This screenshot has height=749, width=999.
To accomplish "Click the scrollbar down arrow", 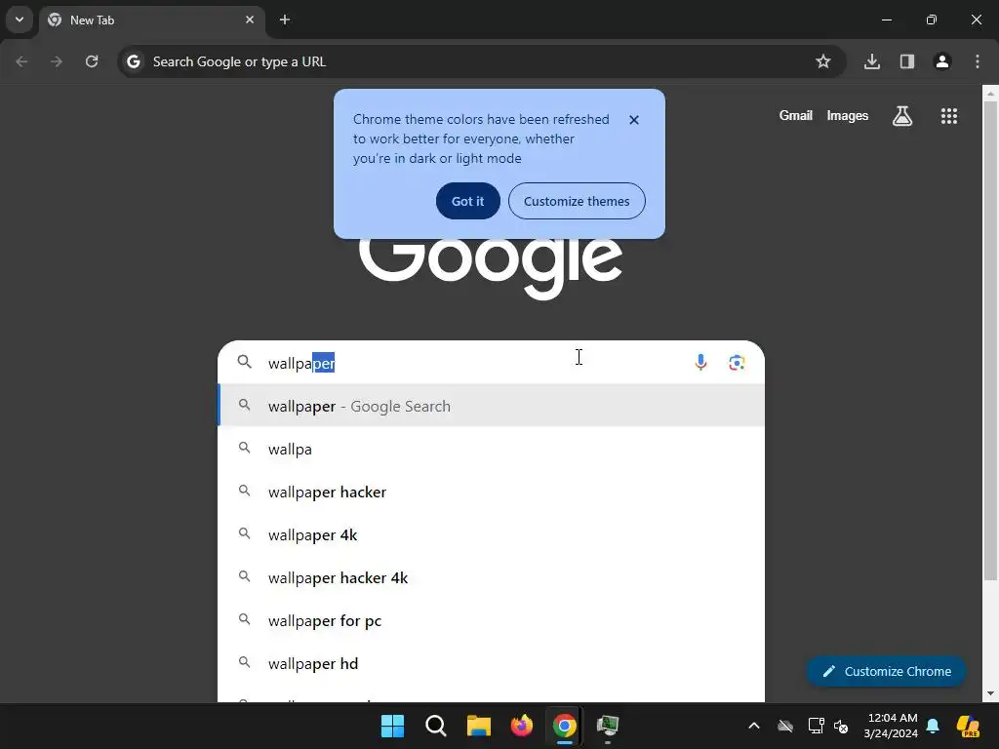I will pyautogui.click(x=990, y=693).
